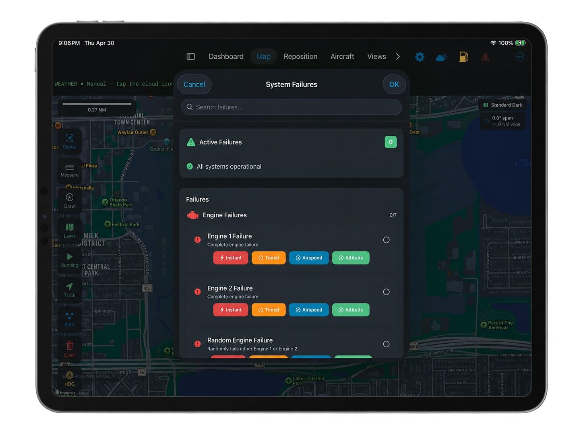This screenshot has width=583, height=437.
Task: Toggle the sidebar panel icon
Action: tap(191, 57)
